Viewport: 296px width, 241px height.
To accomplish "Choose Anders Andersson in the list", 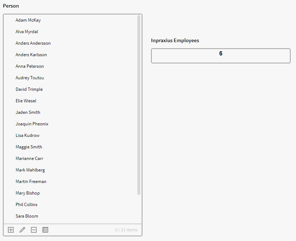I will click(x=33, y=43).
